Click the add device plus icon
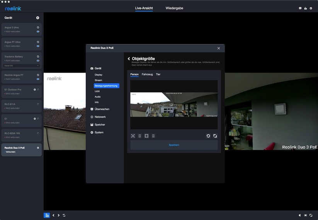 coord(37,18)
